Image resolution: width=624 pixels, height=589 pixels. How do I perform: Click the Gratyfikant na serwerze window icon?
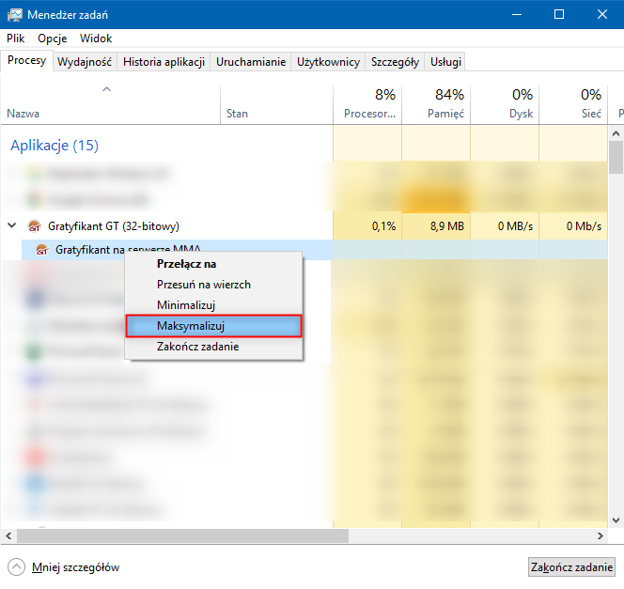[x=42, y=250]
